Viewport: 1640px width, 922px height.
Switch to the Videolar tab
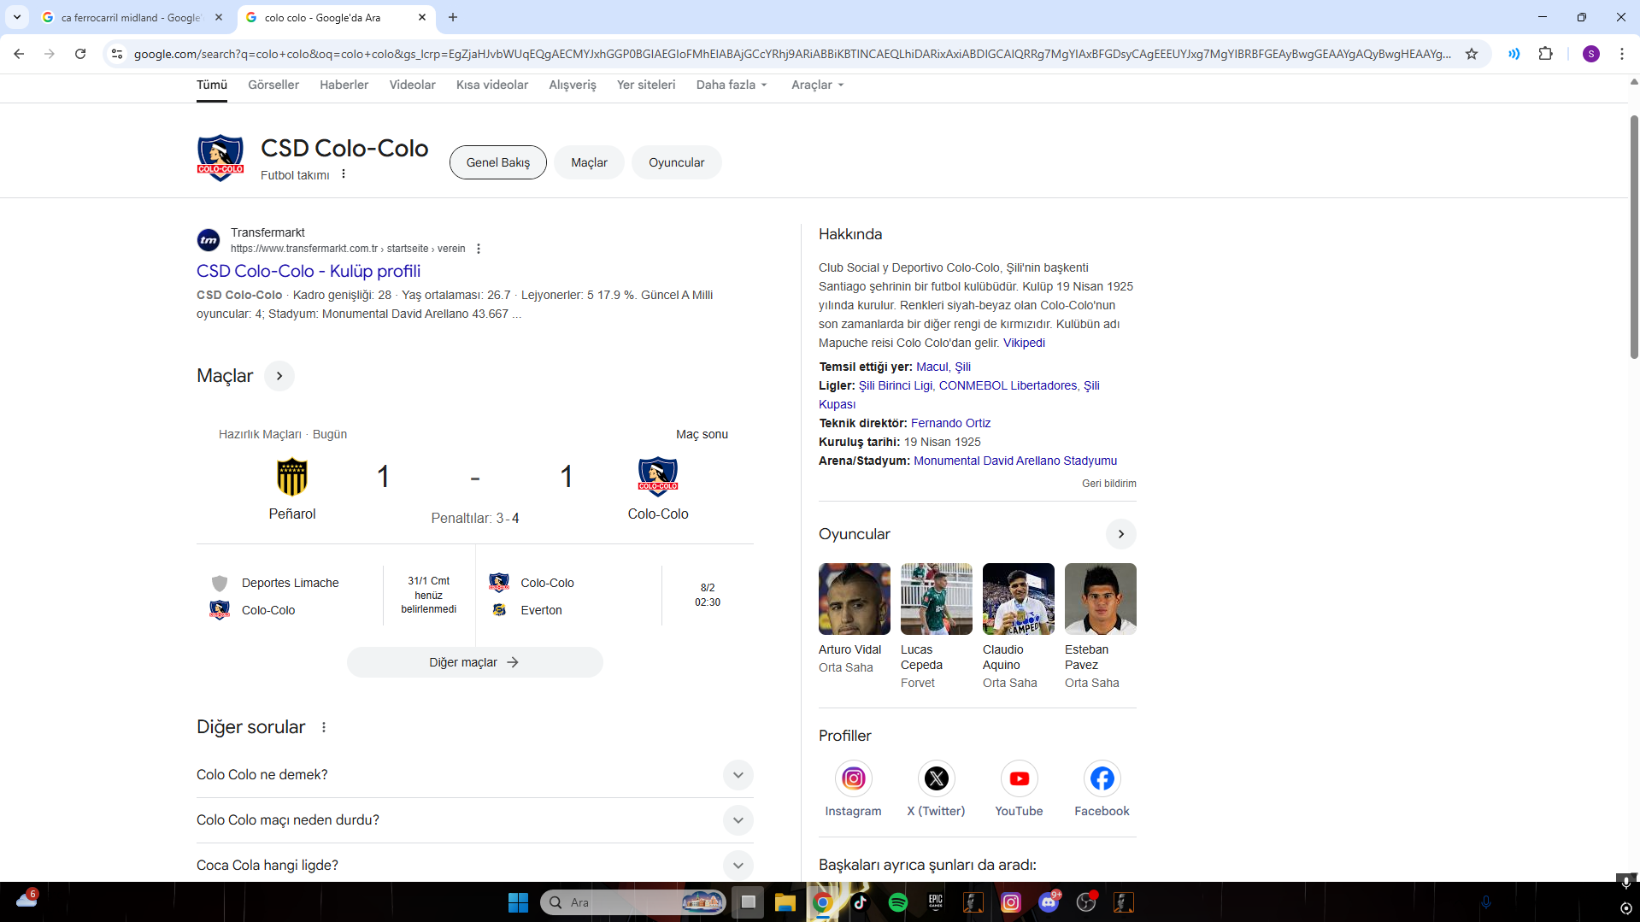[413, 85]
